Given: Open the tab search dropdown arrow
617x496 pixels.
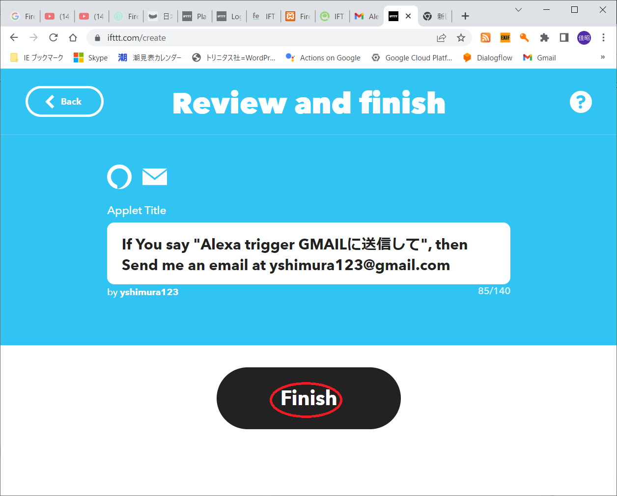Looking at the screenshot, I should pos(518,10).
